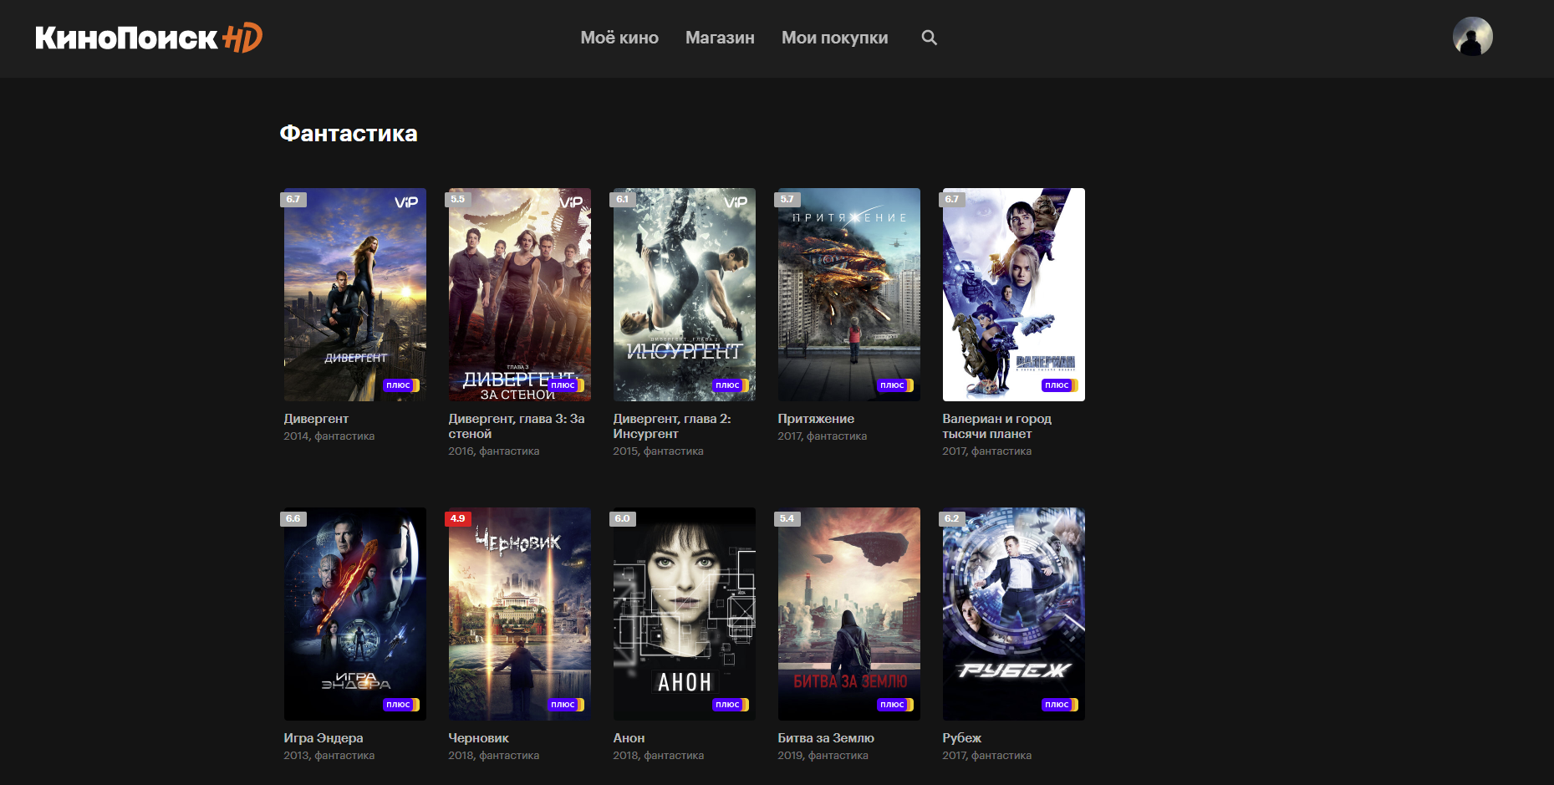Click the 6.1 rating badge on Инсургент
Screen dimensions: 1554x785
click(x=623, y=199)
